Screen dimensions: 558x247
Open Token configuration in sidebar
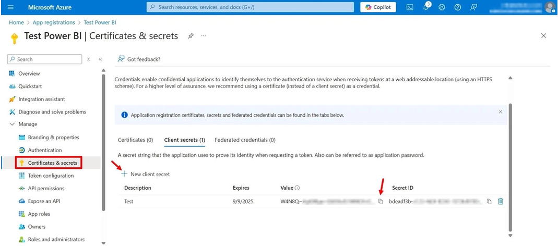pyautogui.click(x=51, y=176)
